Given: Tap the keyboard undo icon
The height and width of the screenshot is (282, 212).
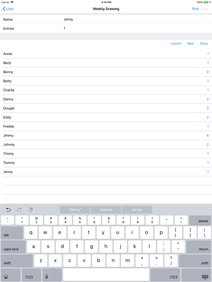Looking at the screenshot, I should coord(8,210).
